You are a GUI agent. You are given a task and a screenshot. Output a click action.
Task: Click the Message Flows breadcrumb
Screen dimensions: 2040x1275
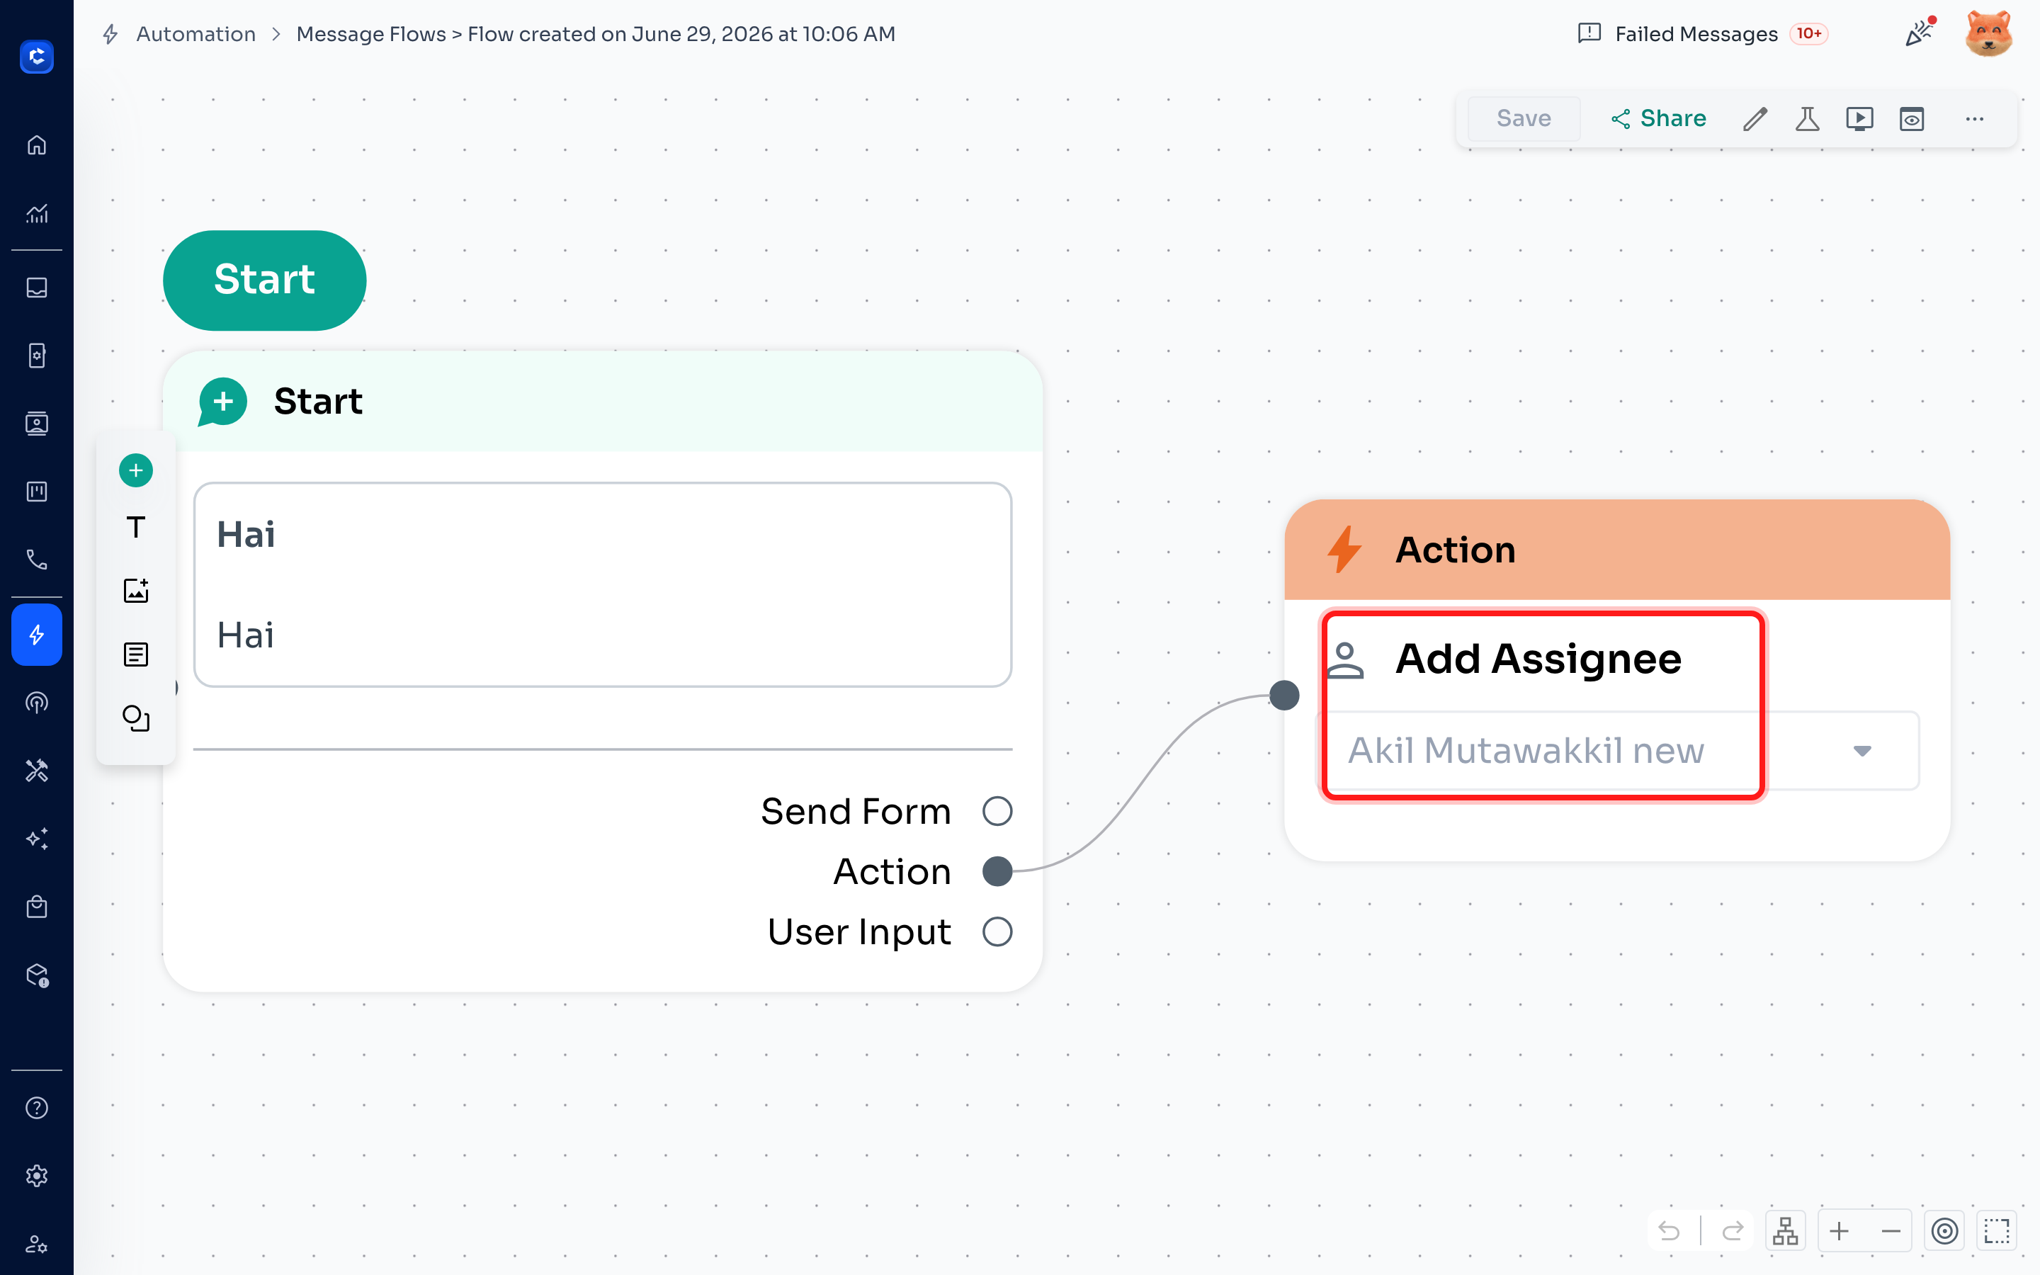(371, 34)
